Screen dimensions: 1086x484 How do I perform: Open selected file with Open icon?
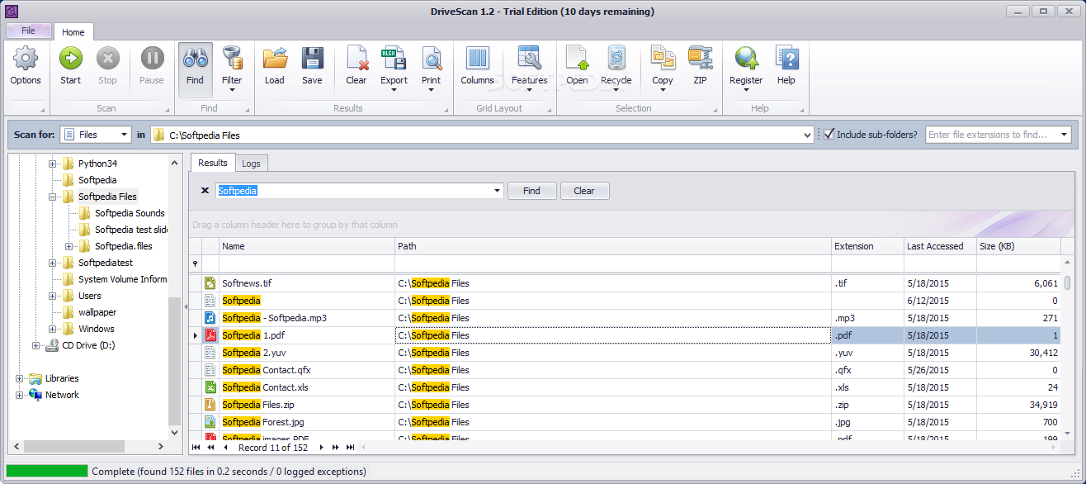coord(577,59)
